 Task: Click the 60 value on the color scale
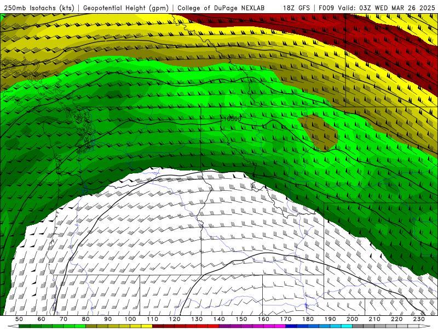tap(42, 319)
